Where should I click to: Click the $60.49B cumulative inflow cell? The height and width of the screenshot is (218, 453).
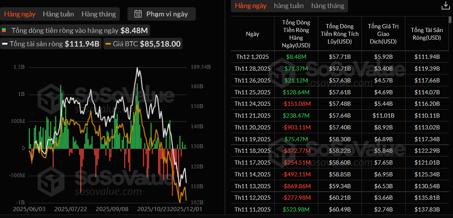340,209
